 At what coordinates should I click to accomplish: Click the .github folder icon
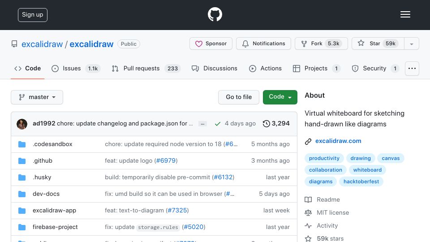pos(22,161)
